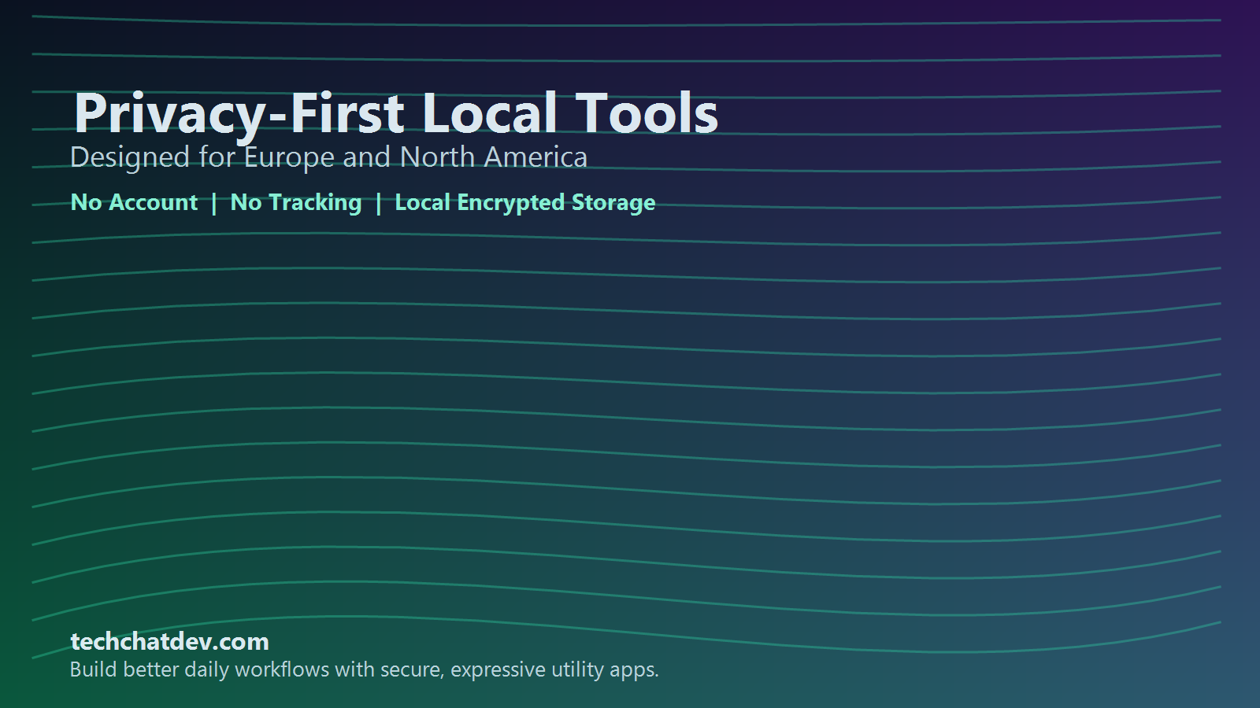This screenshot has height=708, width=1260.
Task: Click the tagline about secure expressive utility apps
Action: [365, 671]
